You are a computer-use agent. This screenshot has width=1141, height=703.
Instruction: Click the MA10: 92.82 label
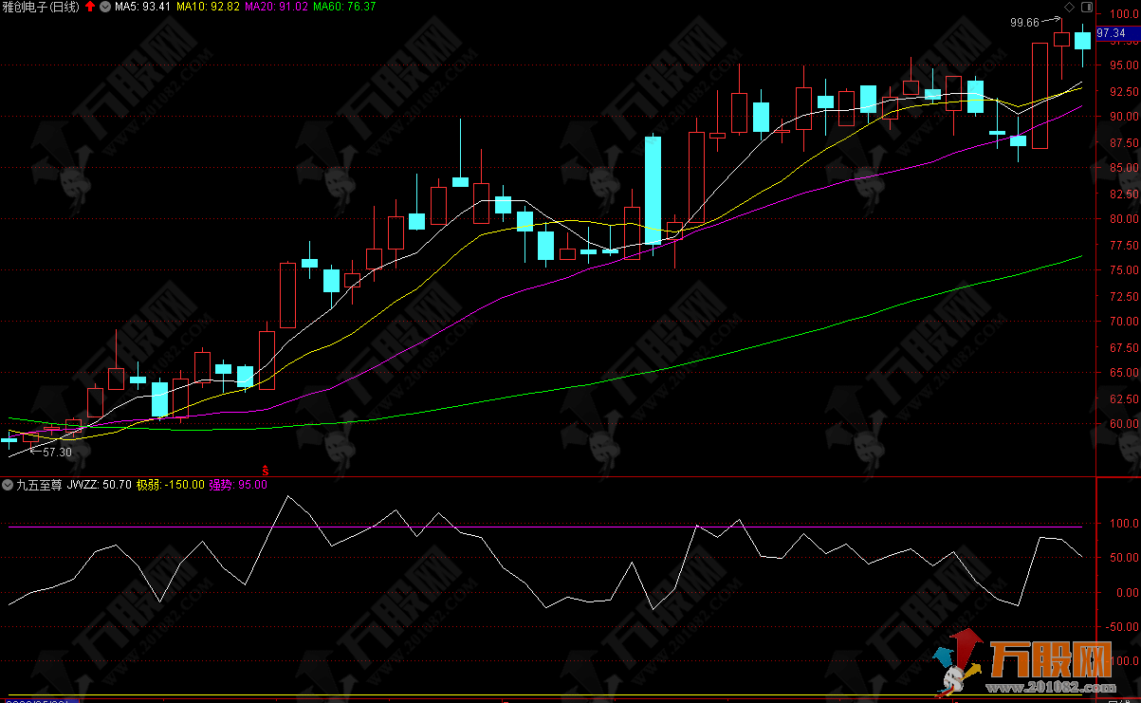pos(207,7)
